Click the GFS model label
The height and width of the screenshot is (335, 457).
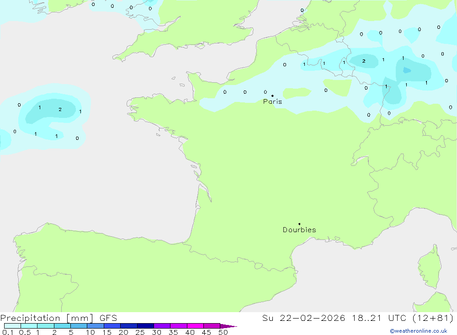tap(108, 318)
